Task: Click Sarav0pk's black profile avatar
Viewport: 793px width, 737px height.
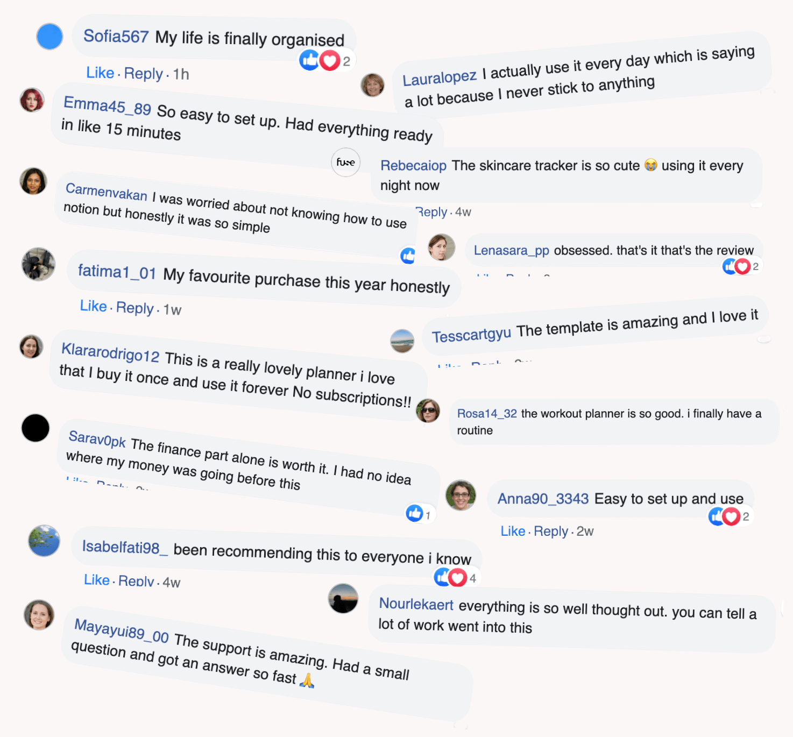Action: [36, 428]
